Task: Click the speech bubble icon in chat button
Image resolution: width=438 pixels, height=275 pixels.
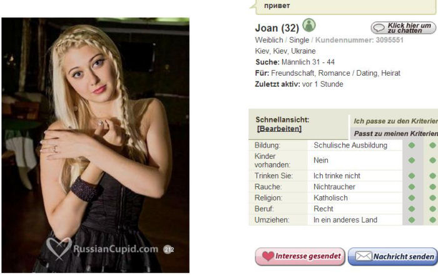Action: pos(379,27)
